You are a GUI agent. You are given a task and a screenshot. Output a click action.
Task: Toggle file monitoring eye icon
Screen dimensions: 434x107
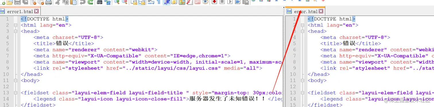(205, 2)
